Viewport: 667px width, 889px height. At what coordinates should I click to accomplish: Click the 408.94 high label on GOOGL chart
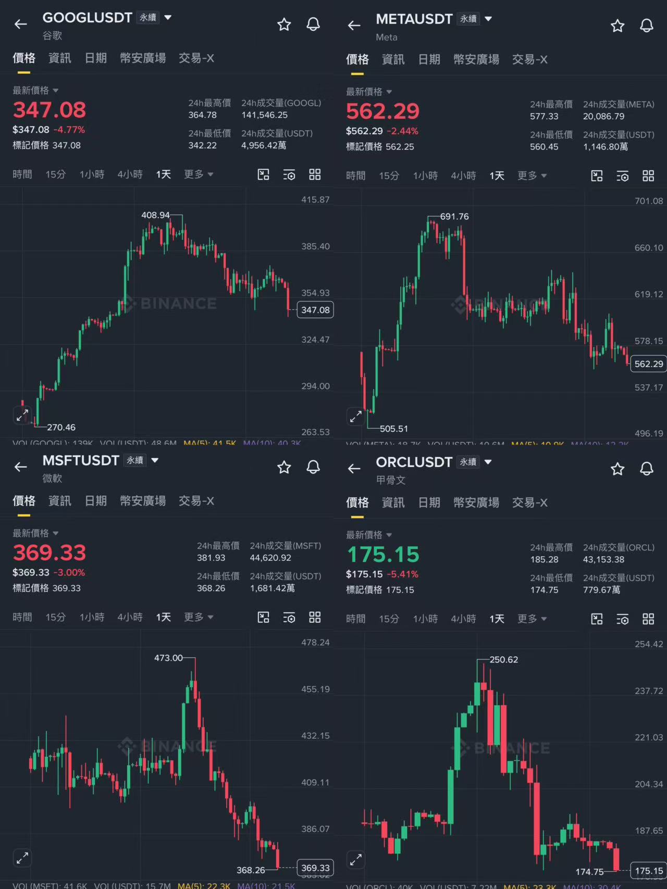coord(155,215)
